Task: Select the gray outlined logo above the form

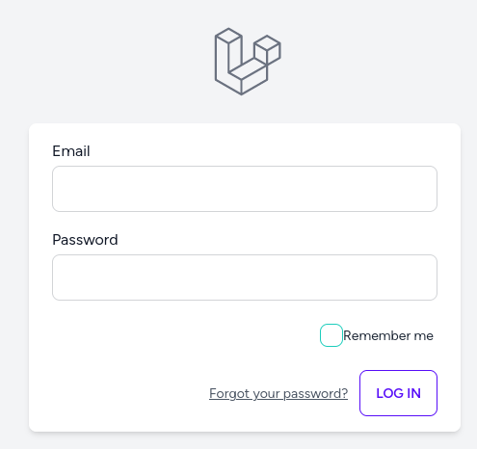Action: click(248, 62)
